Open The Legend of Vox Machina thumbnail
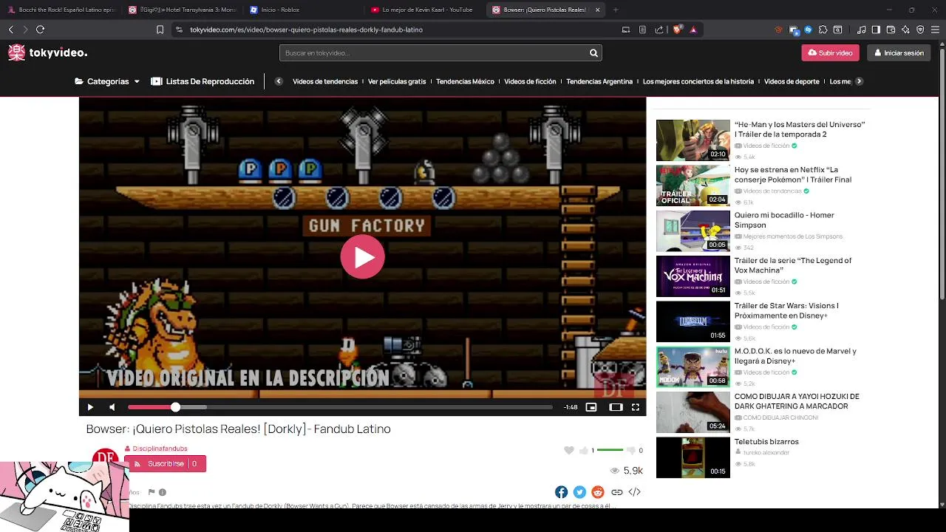This screenshot has width=946, height=532. pos(693,276)
